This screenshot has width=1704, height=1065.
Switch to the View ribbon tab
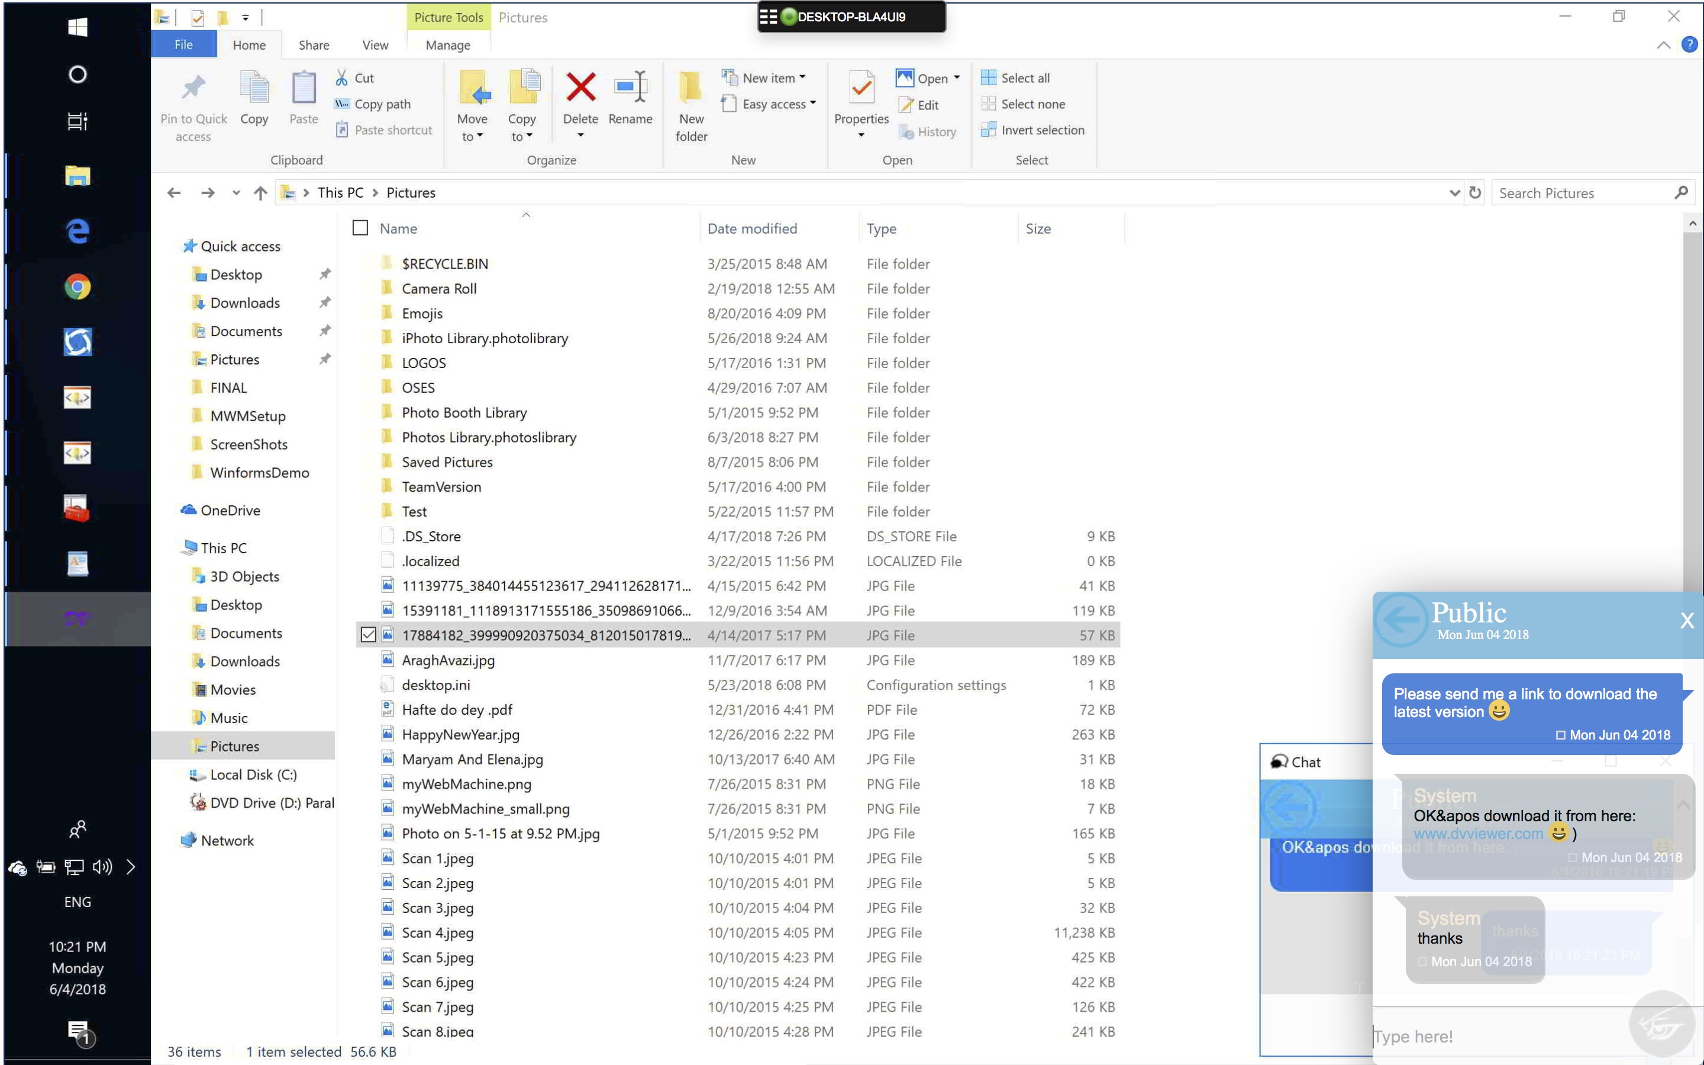[x=375, y=45]
